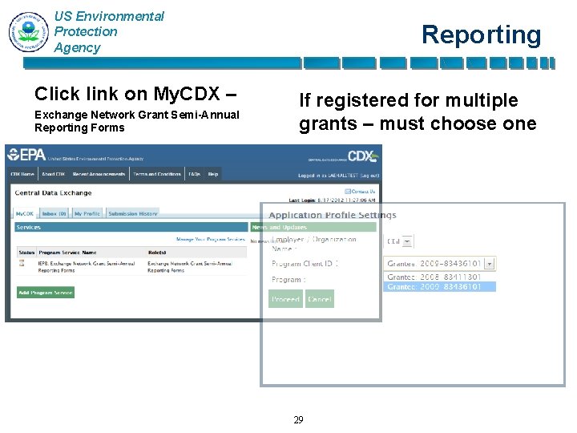Switch to the My Profile tab
The image size is (577, 433).
(x=87, y=213)
